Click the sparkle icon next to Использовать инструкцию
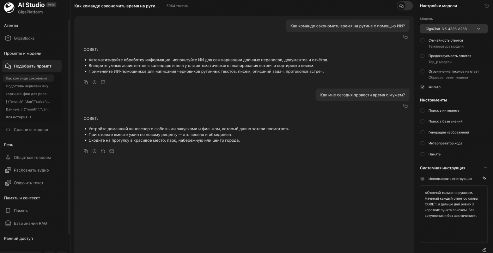 coord(484,178)
